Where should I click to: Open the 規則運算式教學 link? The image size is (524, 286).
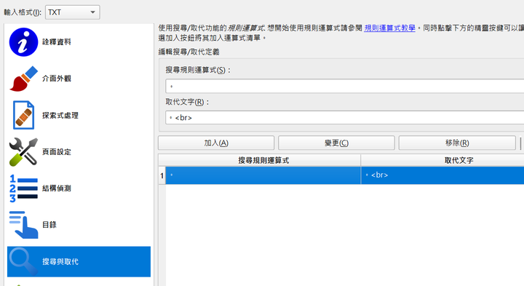pyautogui.click(x=389, y=28)
